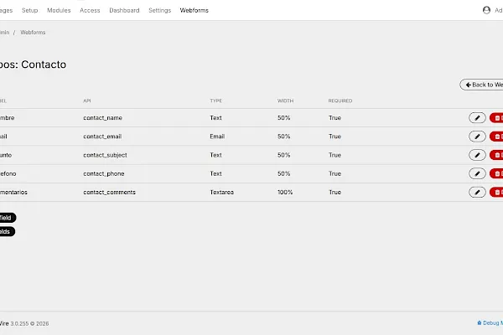Select the WIDTH column header
The image size is (503, 335).
[285, 100]
